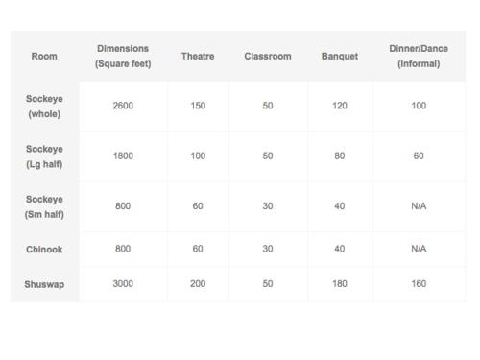Click the Theatre column header
Image resolution: width=480 pixels, height=360 pixels.
click(x=198, y=57)
